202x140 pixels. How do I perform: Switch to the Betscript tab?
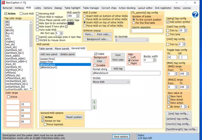[x=8, y=8]
